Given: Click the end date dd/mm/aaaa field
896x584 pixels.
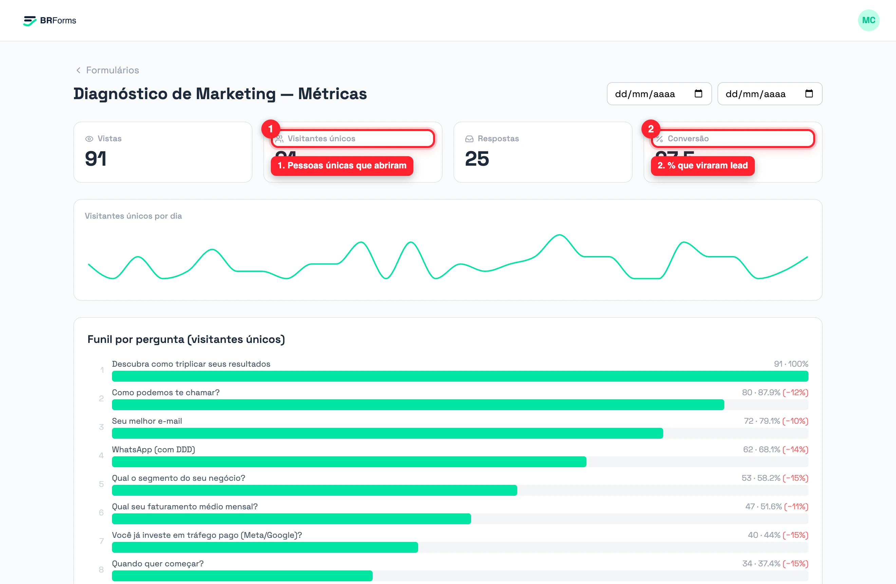Looking at the screenshot, I should coord(769,94).
